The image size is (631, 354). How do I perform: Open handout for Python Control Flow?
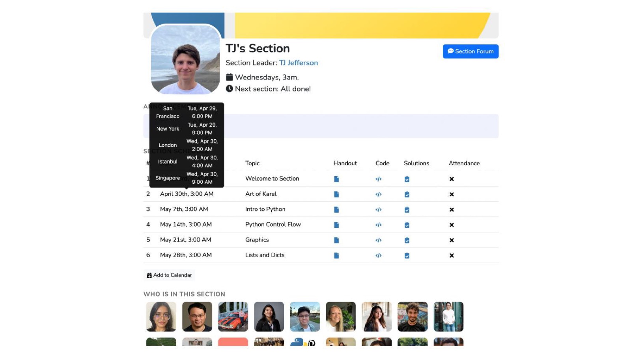pos(336,225)
